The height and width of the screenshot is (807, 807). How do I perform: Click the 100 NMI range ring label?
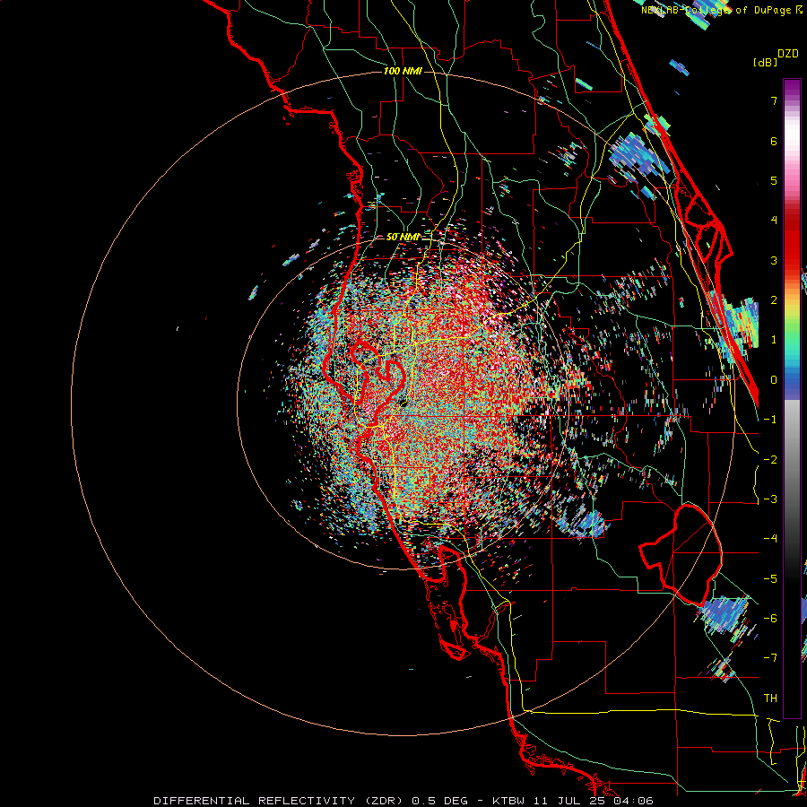(403, 71)
